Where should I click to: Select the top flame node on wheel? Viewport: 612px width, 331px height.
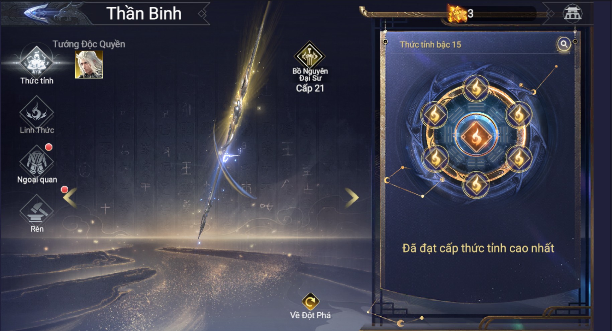pyautogui.click(x=476, y=88)
